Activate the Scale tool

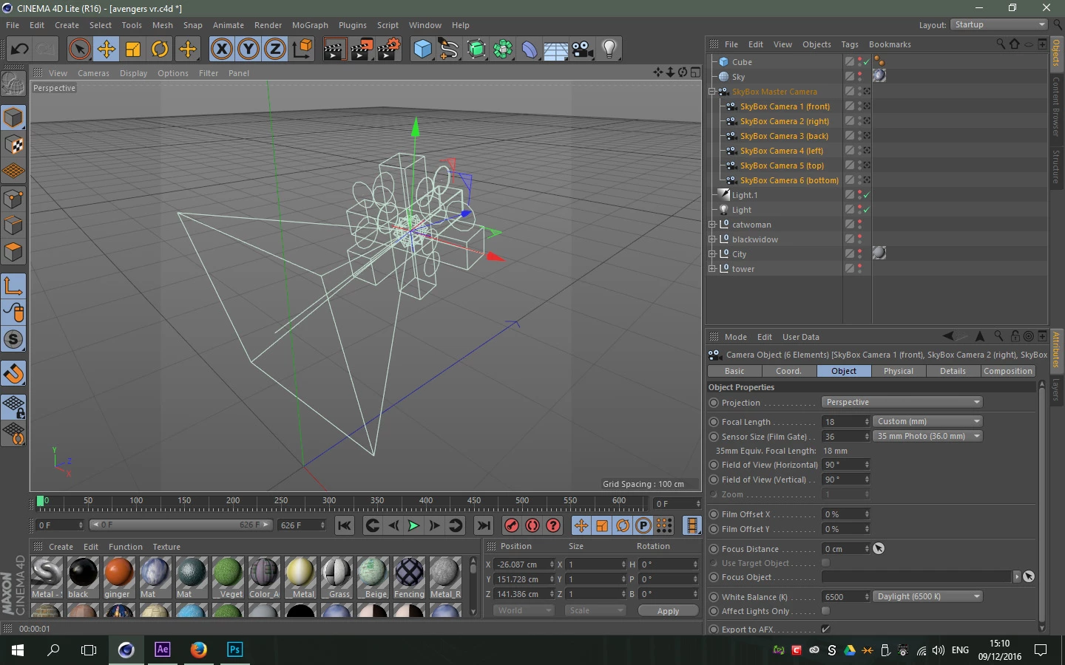pos(133,50)
